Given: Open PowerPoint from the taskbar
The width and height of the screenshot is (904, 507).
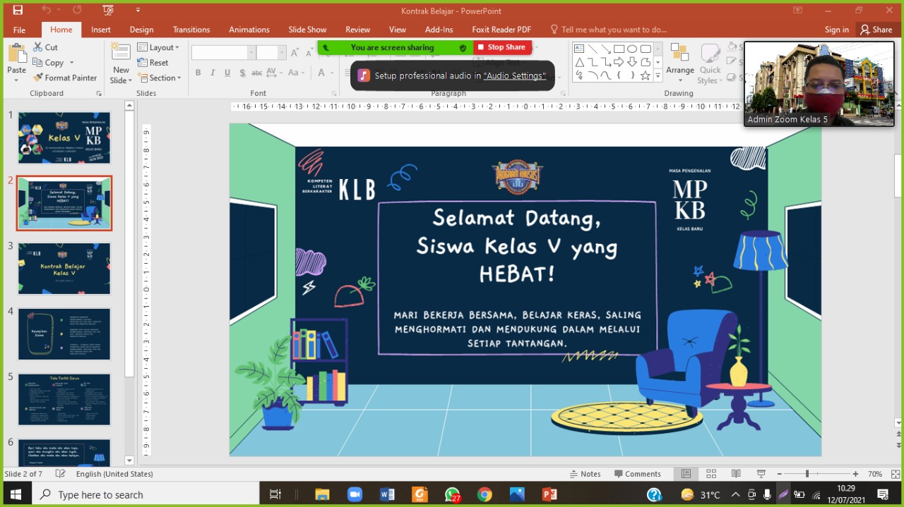Looking at the screenshot, I should click(x=549, y=494).
